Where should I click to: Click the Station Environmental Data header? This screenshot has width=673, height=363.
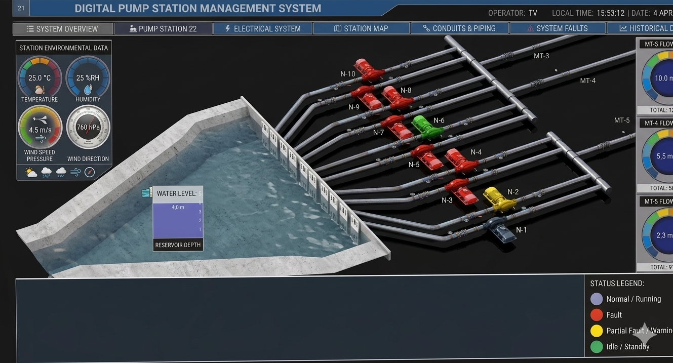(x=63, y=48)
